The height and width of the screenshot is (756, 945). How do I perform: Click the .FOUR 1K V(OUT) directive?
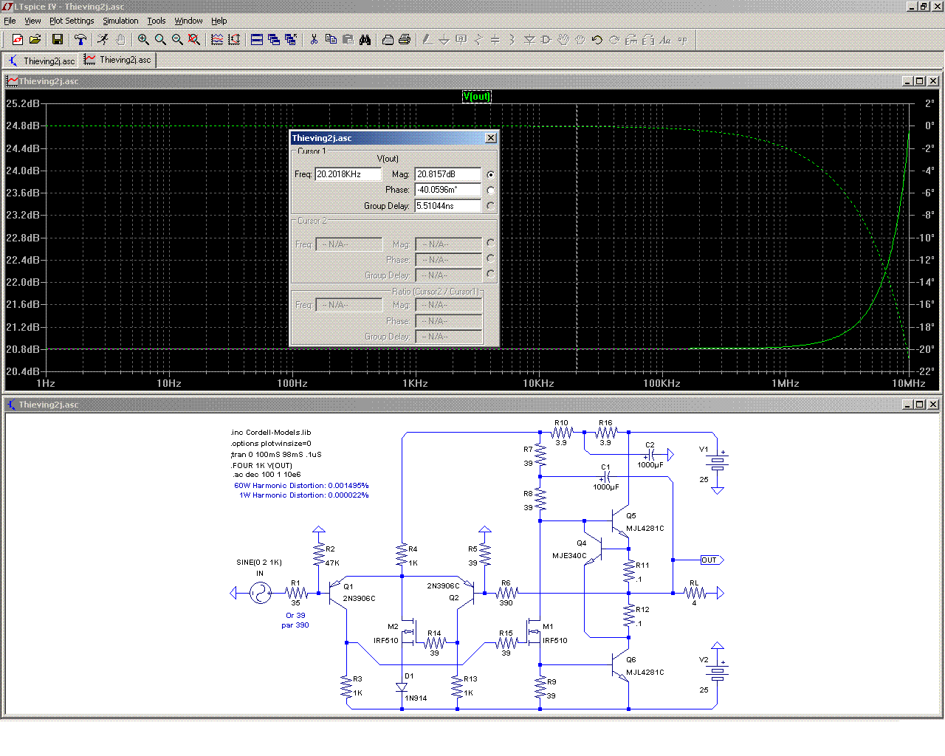click(261, 466)
